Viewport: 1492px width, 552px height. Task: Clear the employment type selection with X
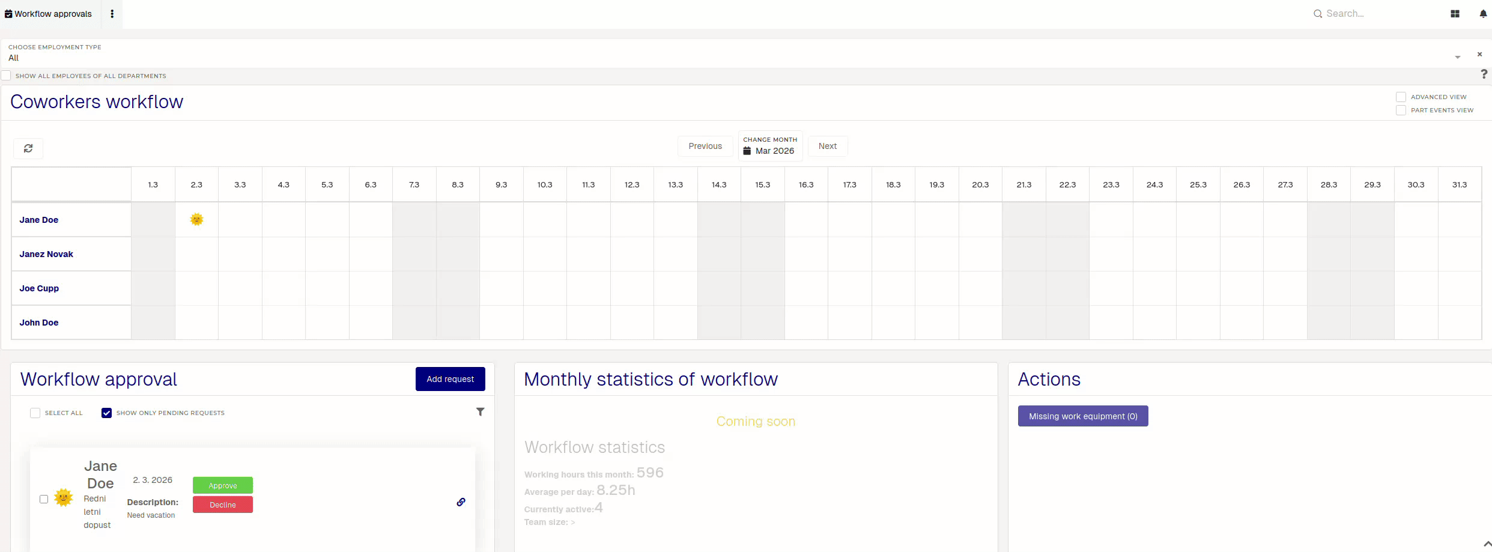(x=1479, y=54)
